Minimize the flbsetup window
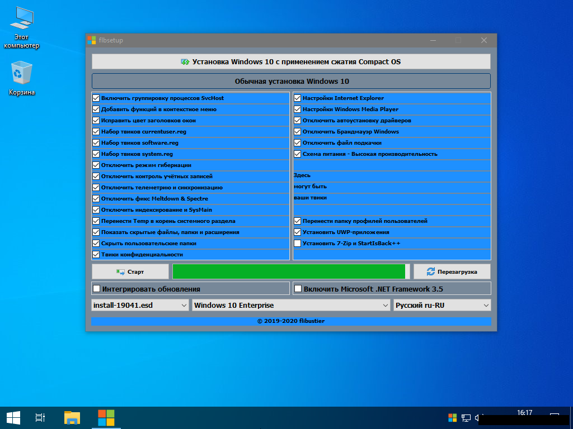573x429 pixels. pyautogui.click(x=433, y=40)
